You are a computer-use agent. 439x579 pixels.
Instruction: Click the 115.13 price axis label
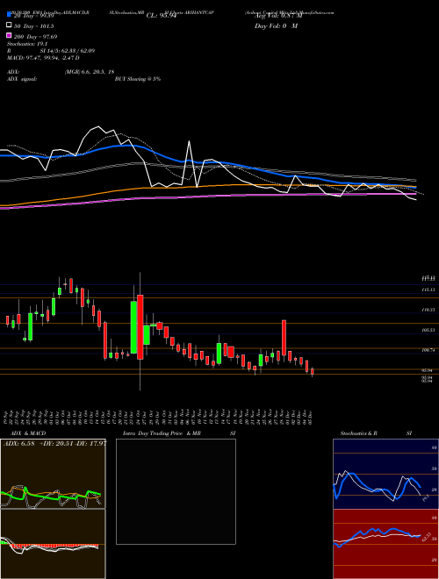click(x=428, y=289)
